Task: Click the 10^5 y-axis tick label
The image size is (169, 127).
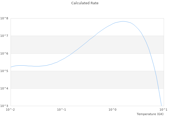Action: pyautogui.click(x=4, y=71)
